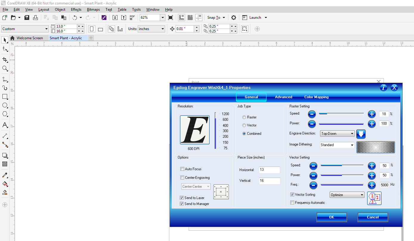Switch to the Color Mapping tab

[x=316, y=97]
